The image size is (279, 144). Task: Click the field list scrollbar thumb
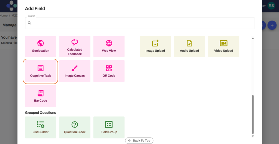[253, 114]
